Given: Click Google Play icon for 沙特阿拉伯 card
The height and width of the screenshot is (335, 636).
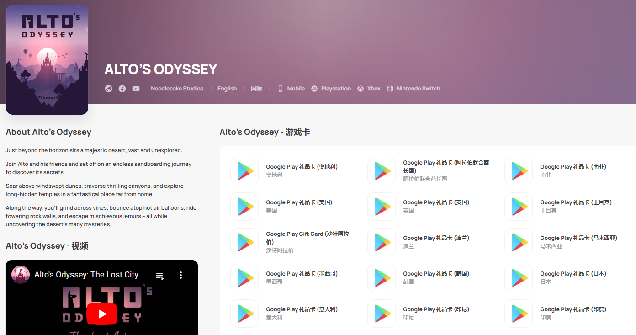Looking at the screenshot, I should coord(244,242).
